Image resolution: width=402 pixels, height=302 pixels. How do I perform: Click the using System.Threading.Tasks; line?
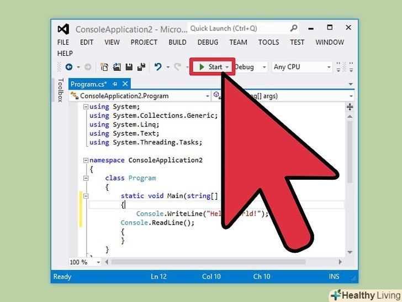coord(146,143)
